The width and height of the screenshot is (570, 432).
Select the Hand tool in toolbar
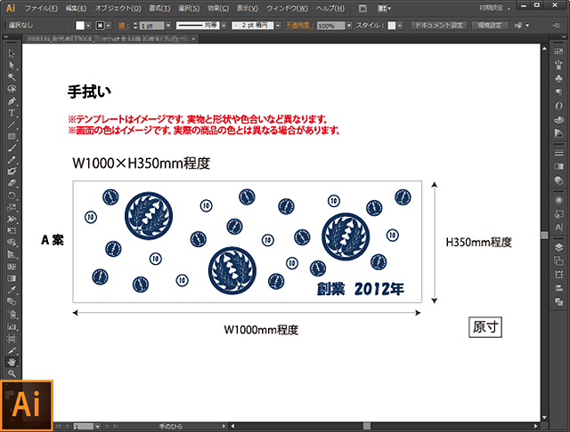[12, 362]
